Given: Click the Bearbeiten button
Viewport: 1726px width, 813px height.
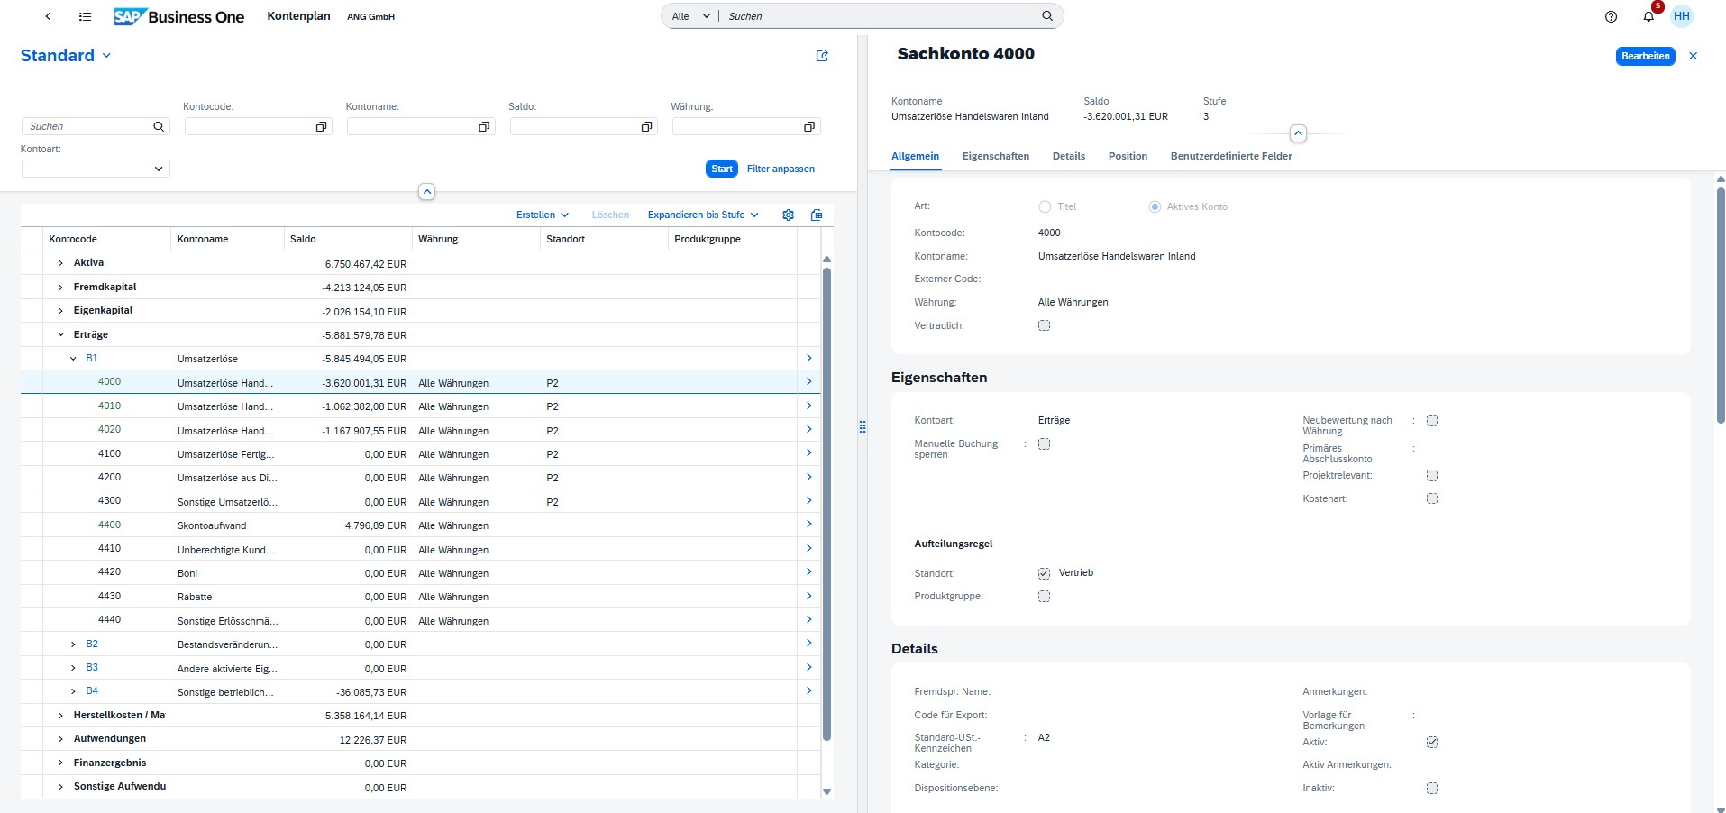Looking at the screenshot, I should 1644,56.
